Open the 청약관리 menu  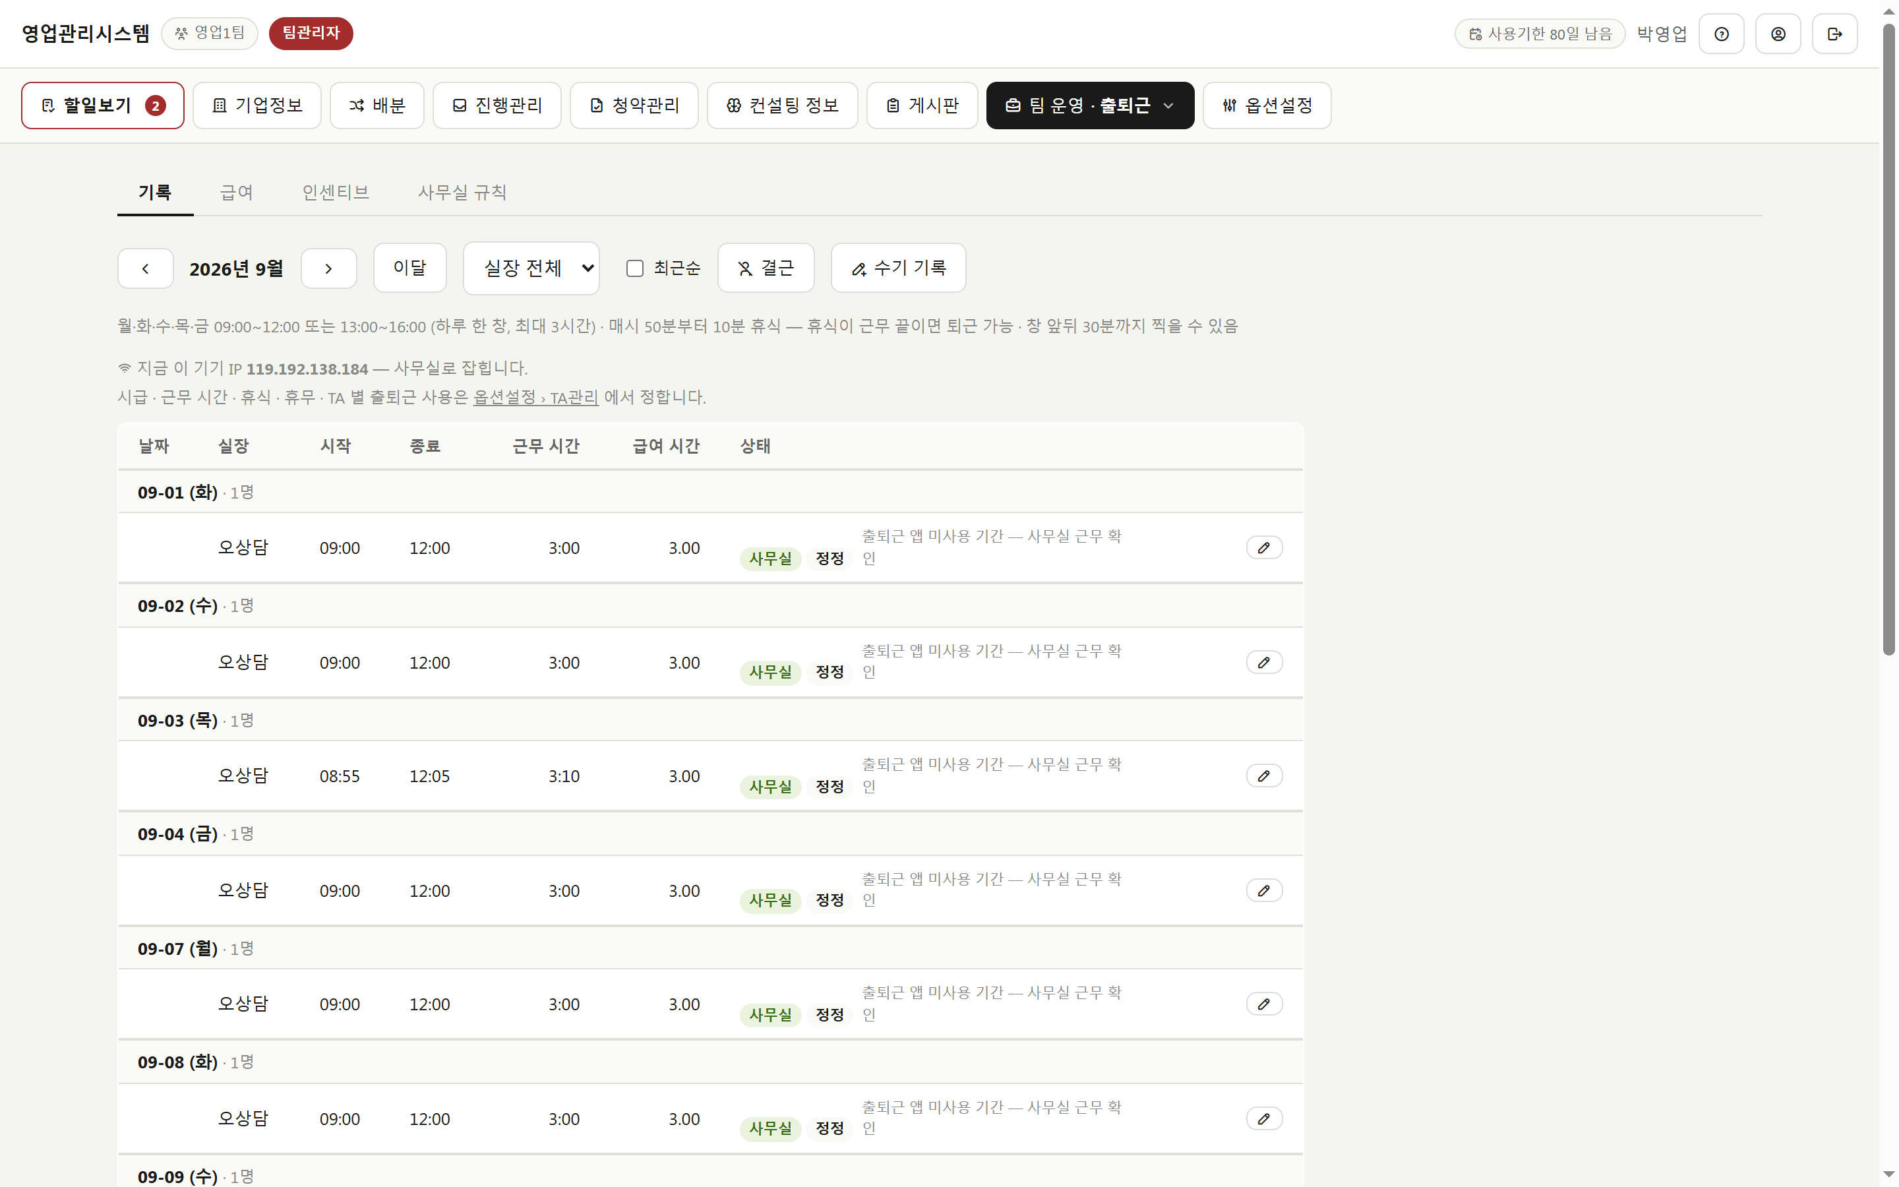pyautogui.click(x=634, y=106)
